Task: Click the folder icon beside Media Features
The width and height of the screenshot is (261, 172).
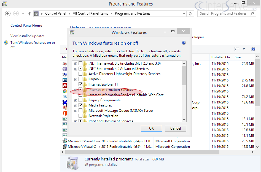Action: [85, 105]
